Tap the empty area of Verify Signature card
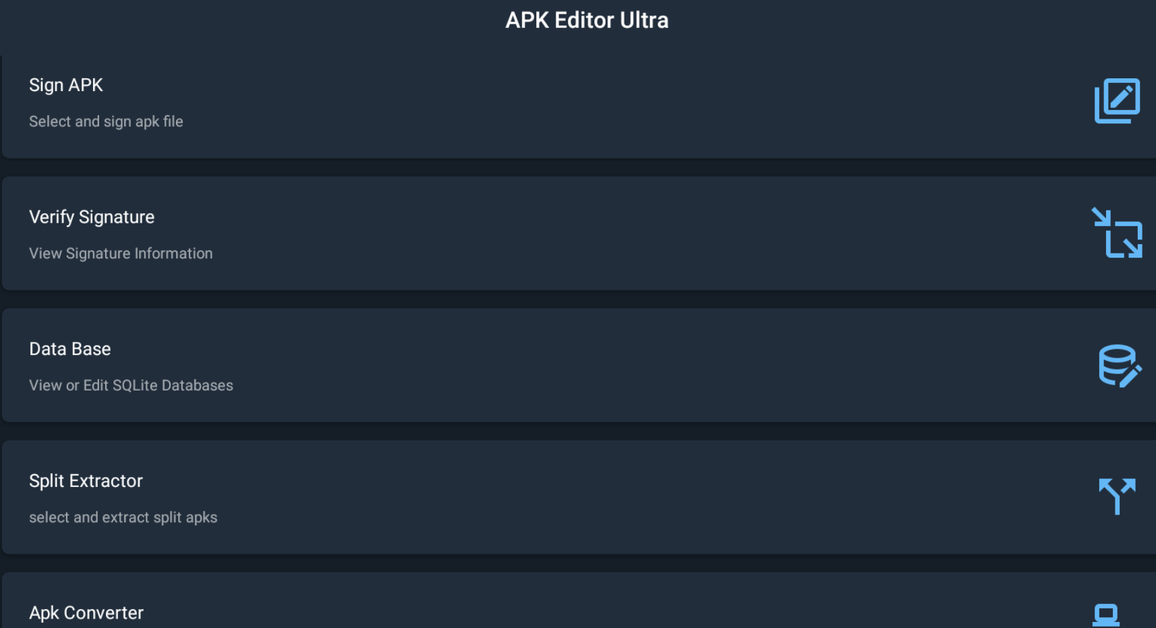The height and width of the screenshot is (628, 1156). 579,233
